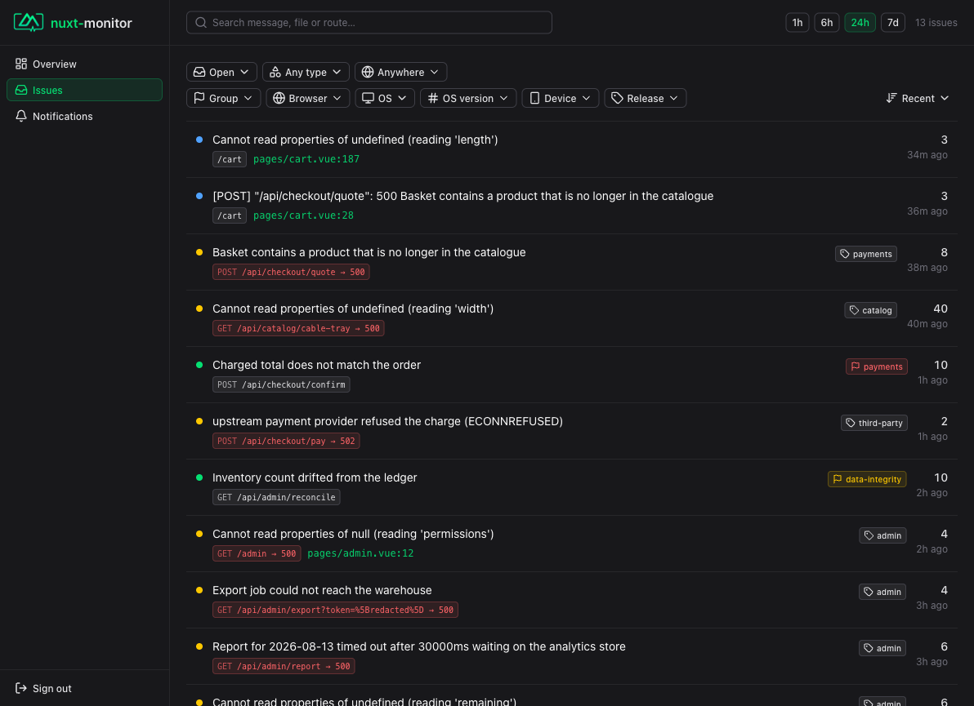Open pages/cart.vue:187 source link
This screenshot has height=706, width=974.
(306, 159)
